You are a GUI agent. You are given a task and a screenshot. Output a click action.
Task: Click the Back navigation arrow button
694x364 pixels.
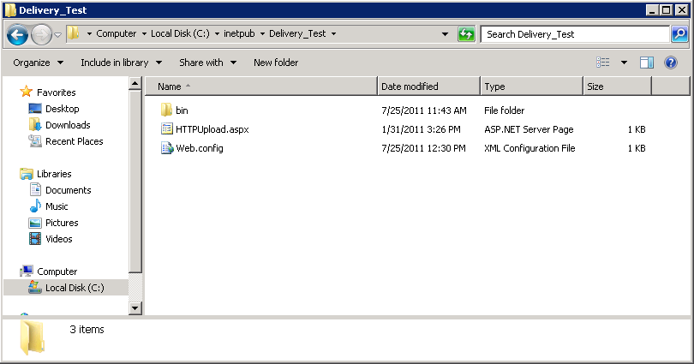click(x=17, y=34)
